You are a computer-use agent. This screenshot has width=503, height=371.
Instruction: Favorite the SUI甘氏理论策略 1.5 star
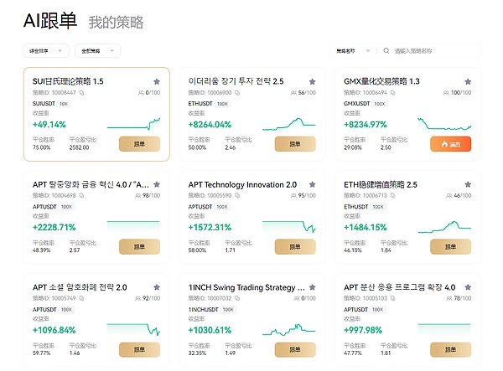[157, 82]
